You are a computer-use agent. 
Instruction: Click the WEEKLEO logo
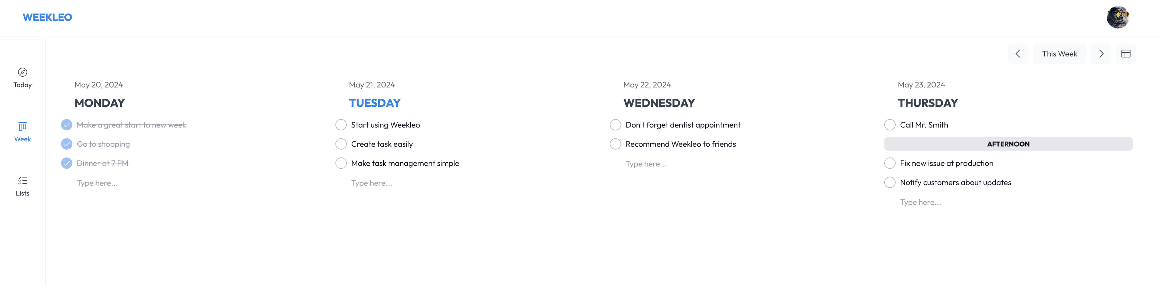coord(47,17)
